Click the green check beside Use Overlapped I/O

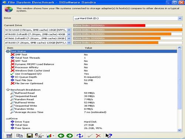pos(13,74)
